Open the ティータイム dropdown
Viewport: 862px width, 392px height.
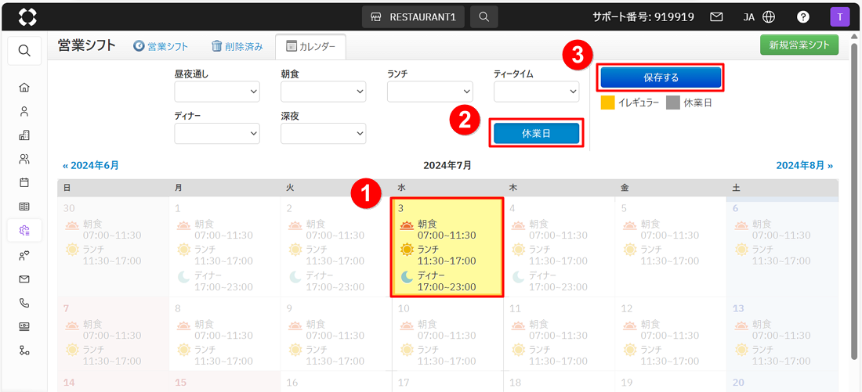(536, 92)
